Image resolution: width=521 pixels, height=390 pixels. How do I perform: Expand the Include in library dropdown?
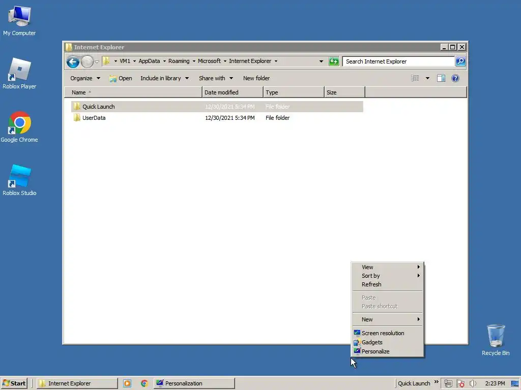click(164, 78)
